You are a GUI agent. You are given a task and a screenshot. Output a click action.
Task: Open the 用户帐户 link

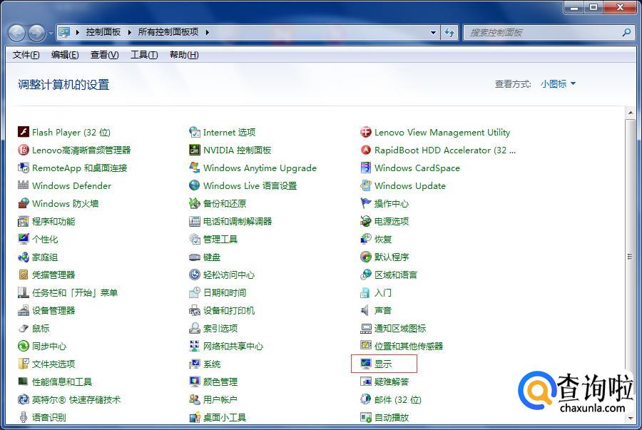click(x=220, y=400)
